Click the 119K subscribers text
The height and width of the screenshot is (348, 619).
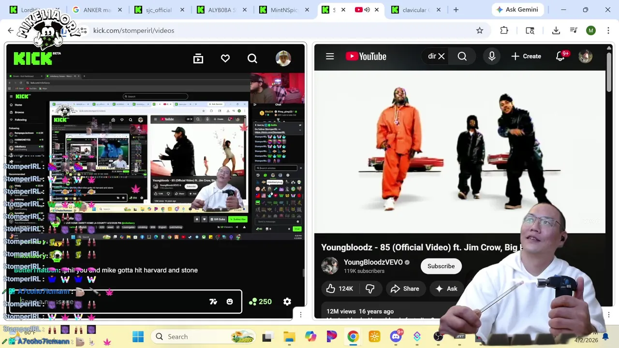tap(364, 271)
